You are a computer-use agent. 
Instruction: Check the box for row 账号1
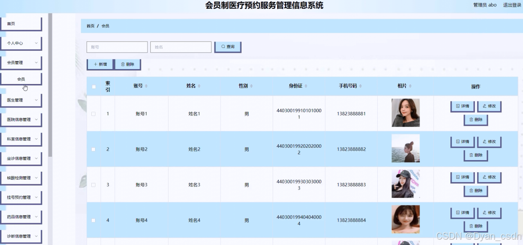93,114
